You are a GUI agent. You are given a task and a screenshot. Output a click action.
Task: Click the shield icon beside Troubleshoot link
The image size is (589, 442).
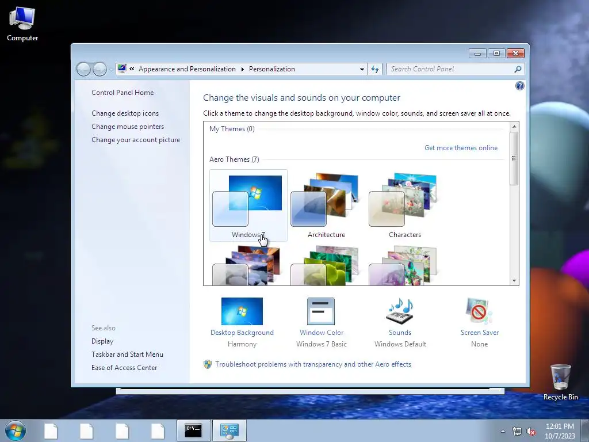pyautogui.click(x=207, y=364)
